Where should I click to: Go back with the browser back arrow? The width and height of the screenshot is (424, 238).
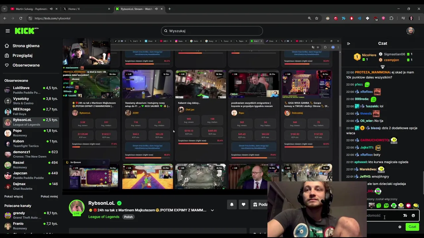(5, 18)
